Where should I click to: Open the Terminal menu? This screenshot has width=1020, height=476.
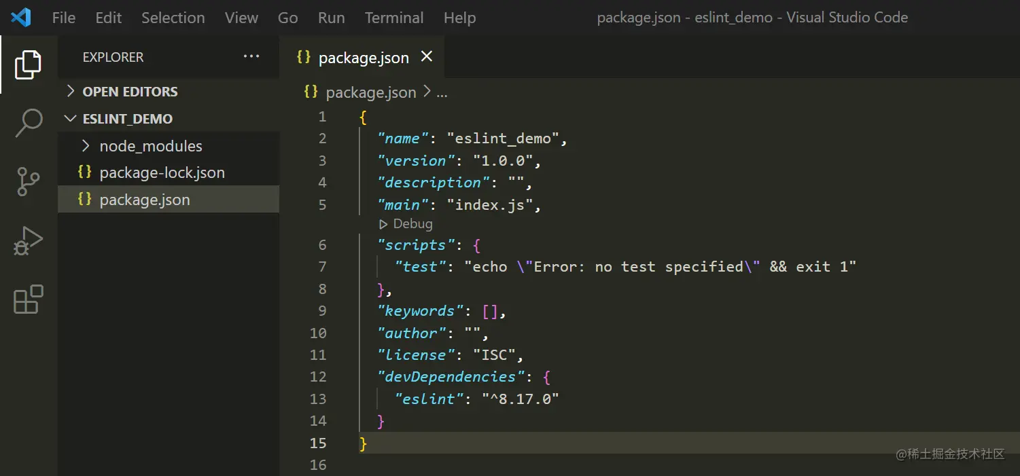(394, 18)
